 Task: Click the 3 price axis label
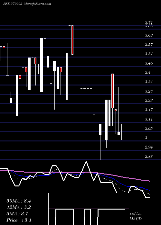146,138
